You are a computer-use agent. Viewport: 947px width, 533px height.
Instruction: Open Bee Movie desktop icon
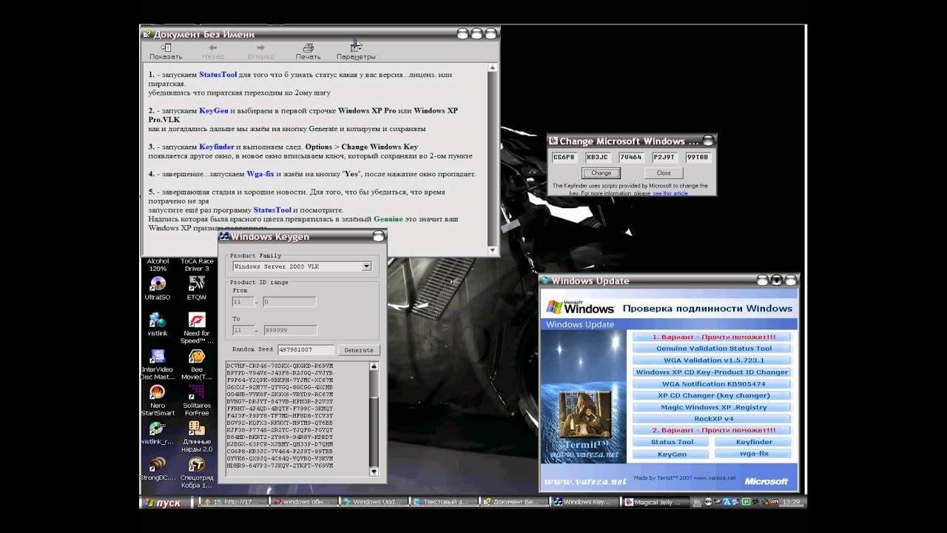tap(197, 364)
